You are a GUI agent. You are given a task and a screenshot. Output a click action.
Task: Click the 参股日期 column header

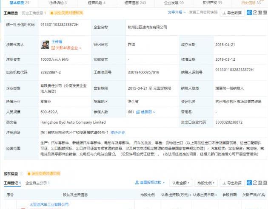(230, 195)
